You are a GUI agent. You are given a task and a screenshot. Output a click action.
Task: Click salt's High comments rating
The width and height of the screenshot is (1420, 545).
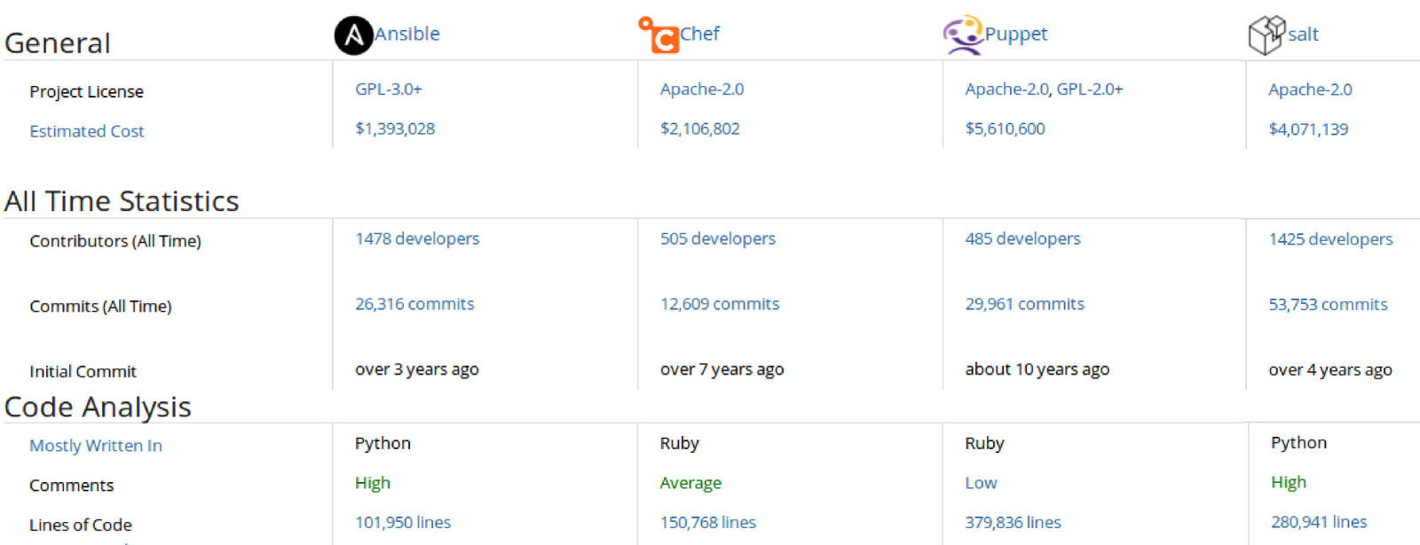tap(1289, 482)
